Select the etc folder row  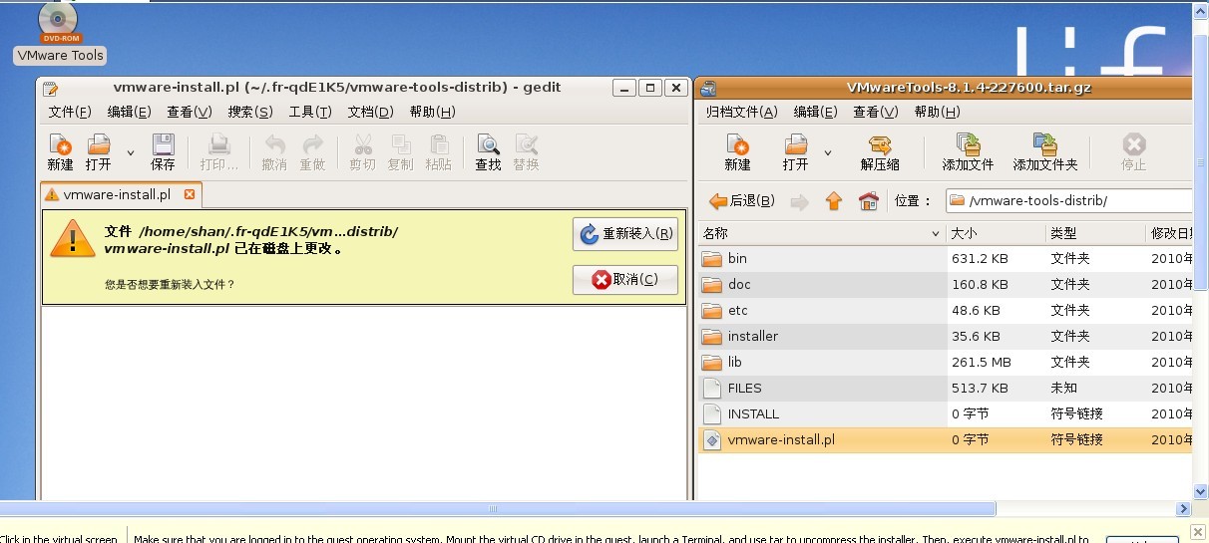(945, 310)
